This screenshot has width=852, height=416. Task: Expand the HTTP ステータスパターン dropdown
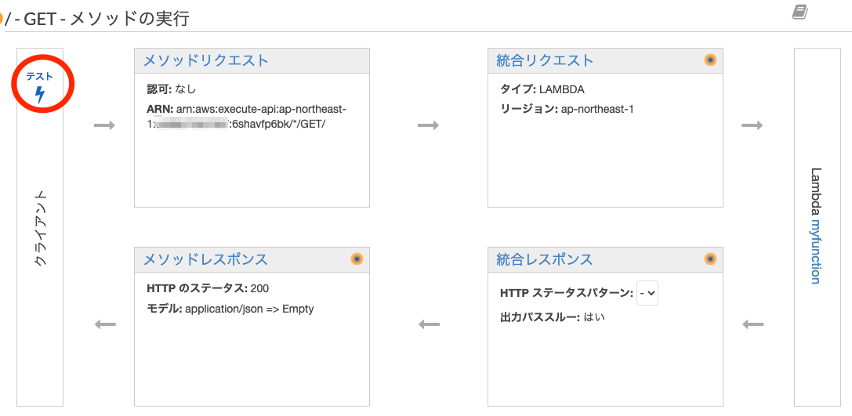[647, 293]
